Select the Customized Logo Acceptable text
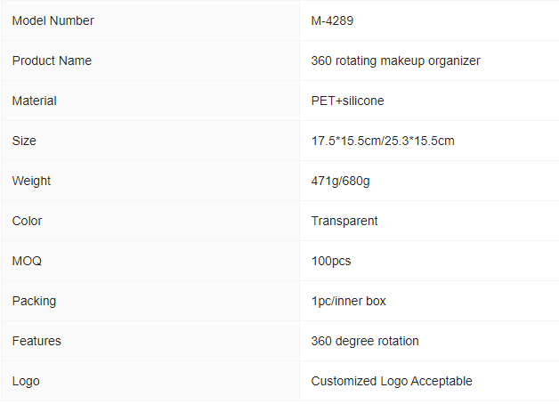 pos(392,381)
